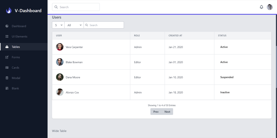
Task: Open notifications with the bell icon
Action: click(261, 7)
